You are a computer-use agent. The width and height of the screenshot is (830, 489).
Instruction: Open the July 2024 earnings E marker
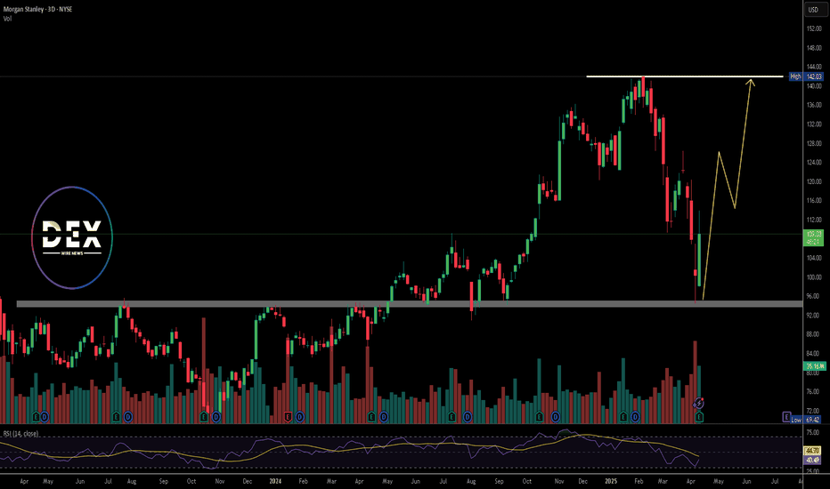[x=452, y=417]
